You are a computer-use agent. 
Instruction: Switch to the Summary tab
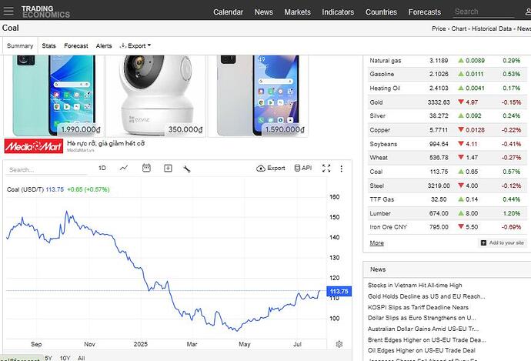[x=20, y=45]
